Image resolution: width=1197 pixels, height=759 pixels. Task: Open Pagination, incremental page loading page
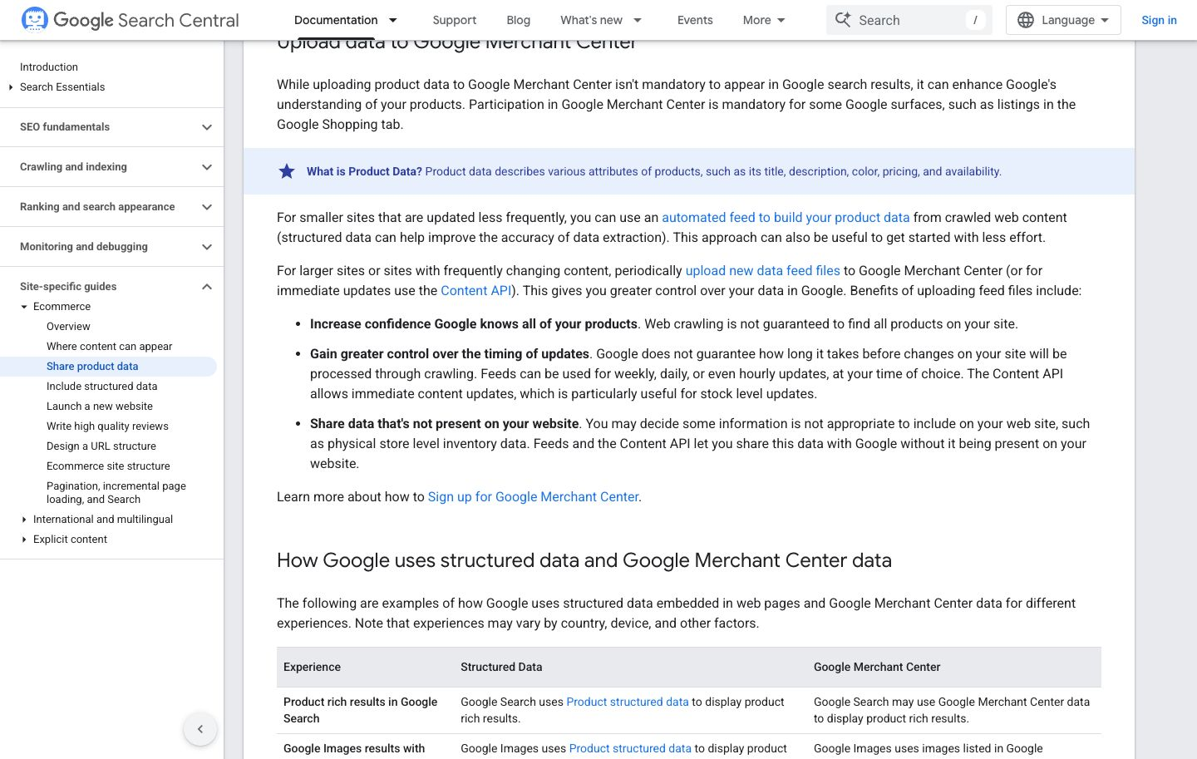(116, 493)
